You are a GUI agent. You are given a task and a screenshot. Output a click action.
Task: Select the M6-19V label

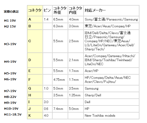pyautogui.click(x=10, y=79)
